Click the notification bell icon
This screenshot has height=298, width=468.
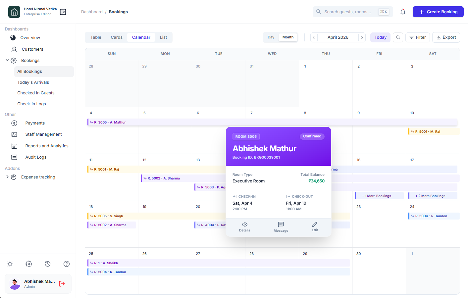pyautogui.click(x=402, y=12)
